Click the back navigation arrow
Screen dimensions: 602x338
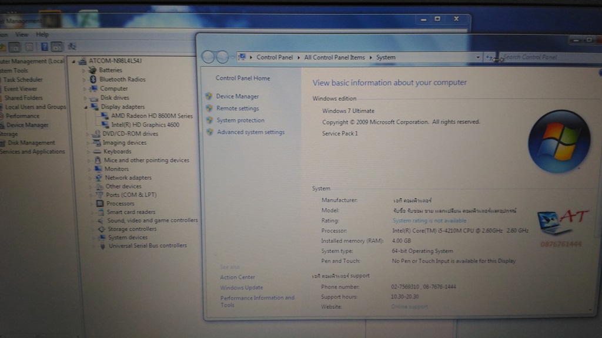[210, 58]
